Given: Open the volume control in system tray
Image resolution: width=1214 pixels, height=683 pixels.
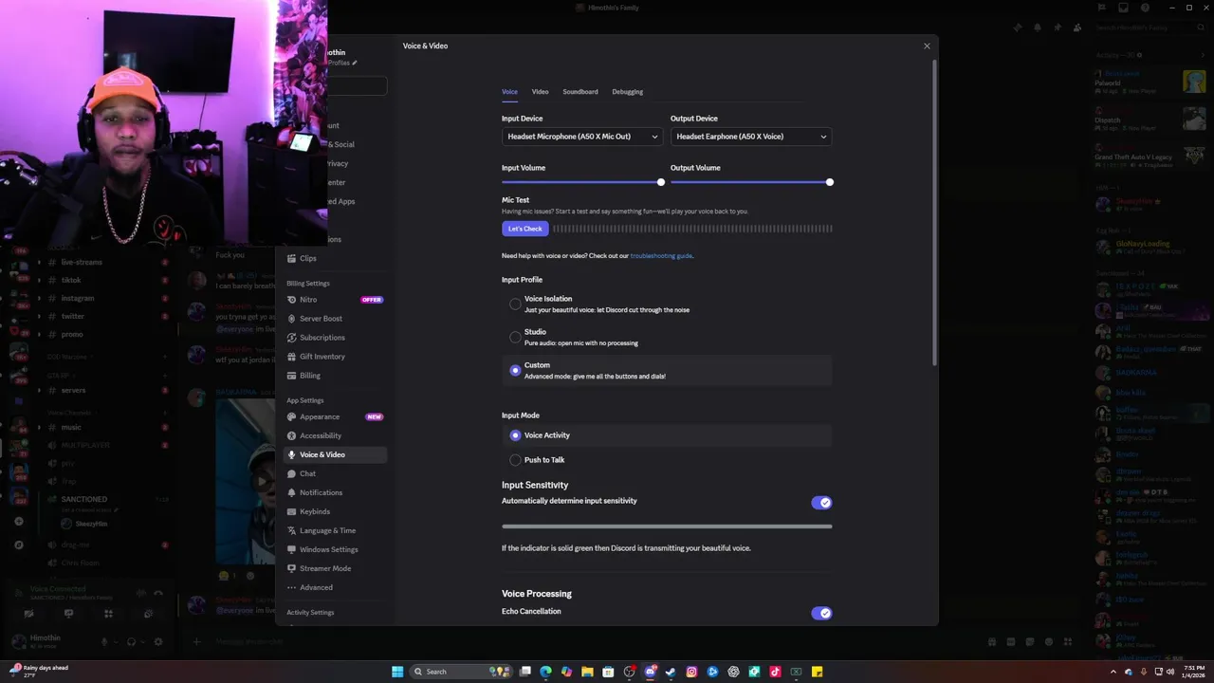Looking at the screenshot, I should click(x=1170, y=672).
